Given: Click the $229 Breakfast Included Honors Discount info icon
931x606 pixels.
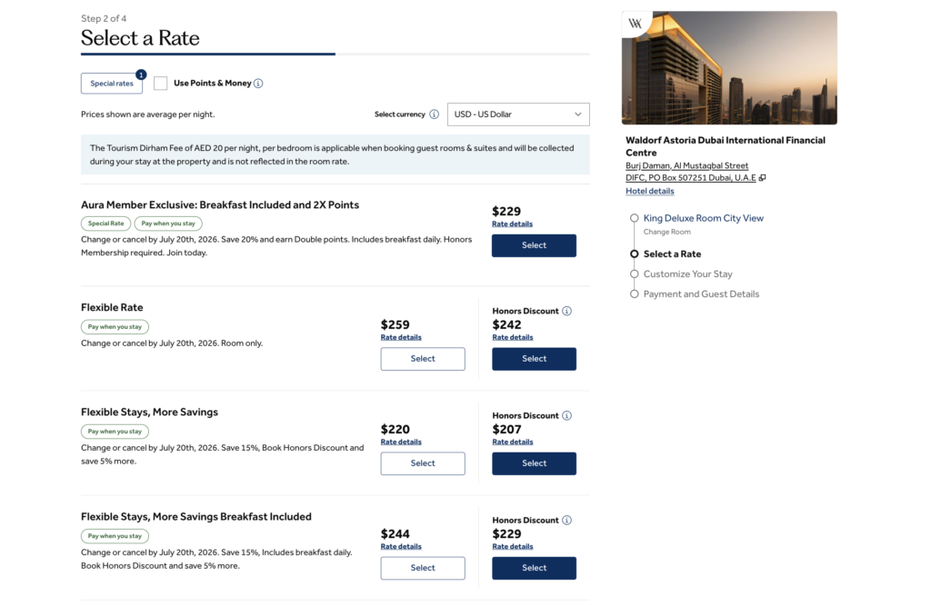Looking at the screenshot, I should (567, 521).
